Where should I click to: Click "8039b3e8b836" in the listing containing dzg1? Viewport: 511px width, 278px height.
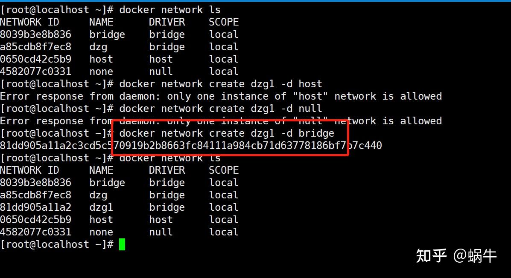pos(35,182)
